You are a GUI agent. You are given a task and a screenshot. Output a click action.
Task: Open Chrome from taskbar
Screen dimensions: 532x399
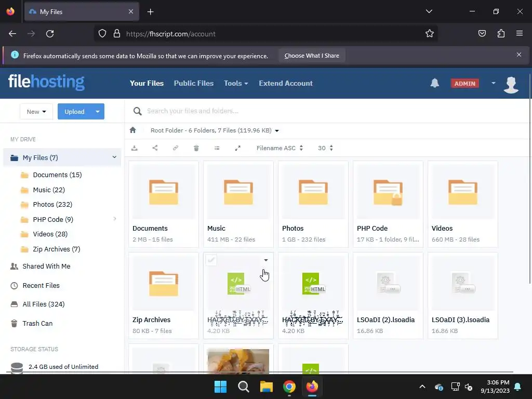click(x=289, y=387)
